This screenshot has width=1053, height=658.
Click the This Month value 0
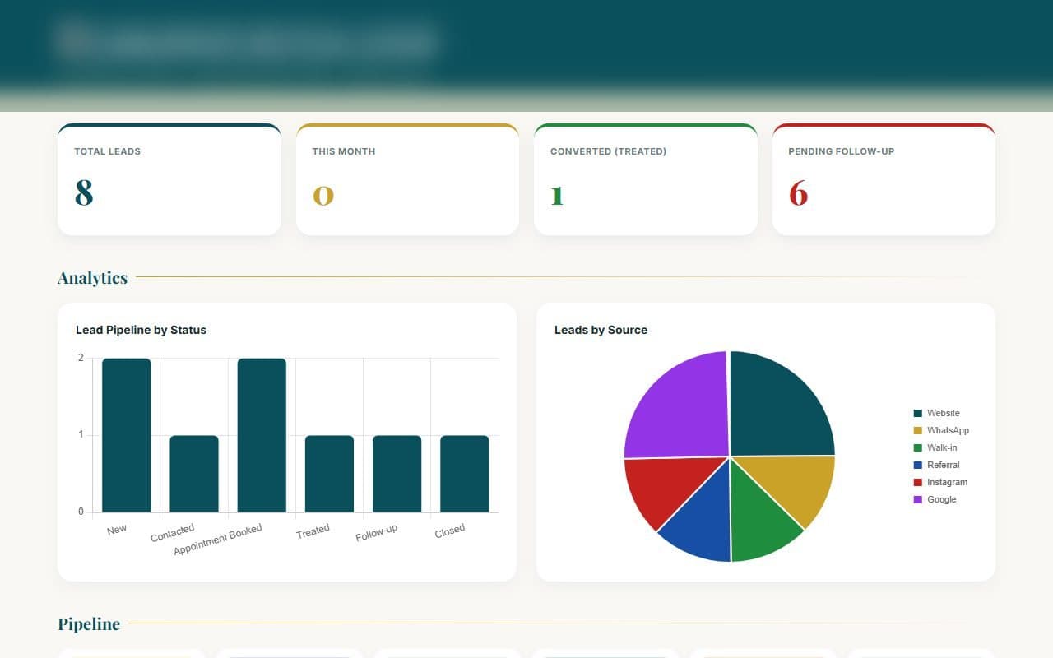(x=323, y=195)
